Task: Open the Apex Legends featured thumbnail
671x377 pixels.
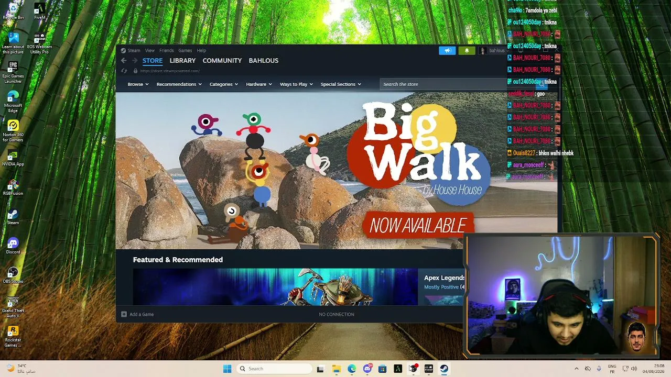Action: coord(275,286)
